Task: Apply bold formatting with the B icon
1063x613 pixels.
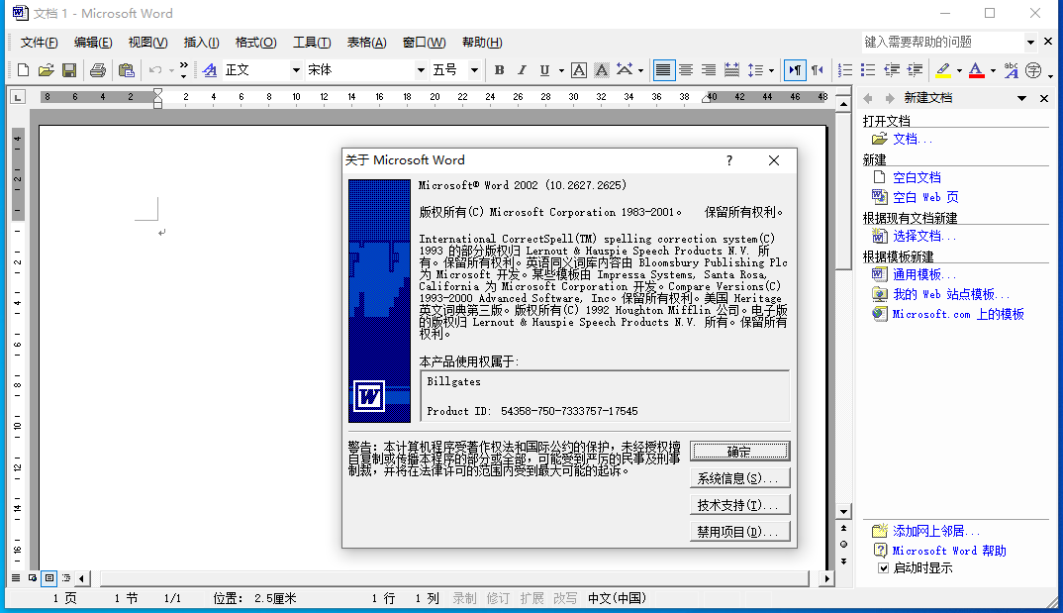Action: coord(498,70)
